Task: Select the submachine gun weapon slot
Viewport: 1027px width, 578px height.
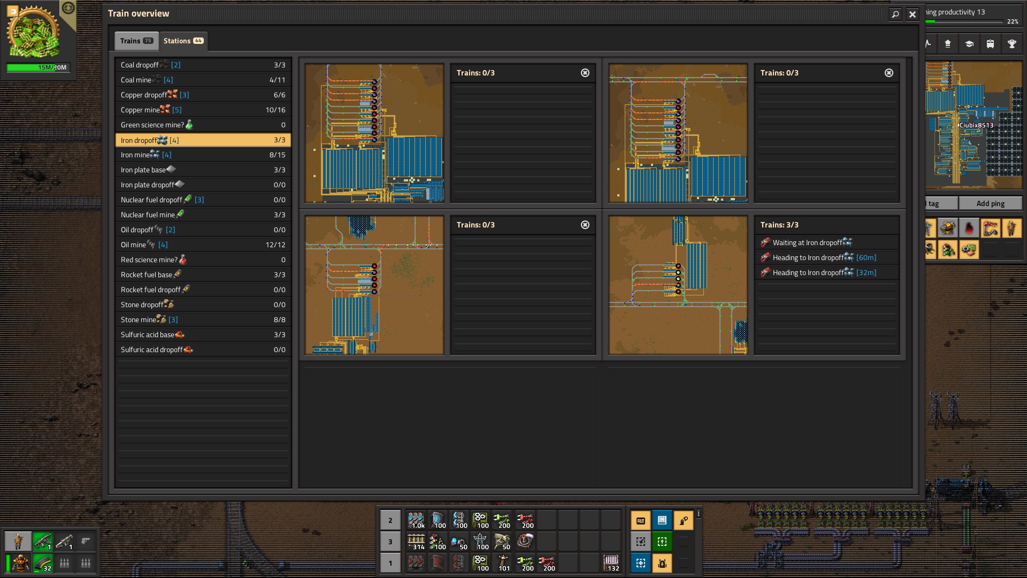Action: pyautogui.click(x=43, y=542)
